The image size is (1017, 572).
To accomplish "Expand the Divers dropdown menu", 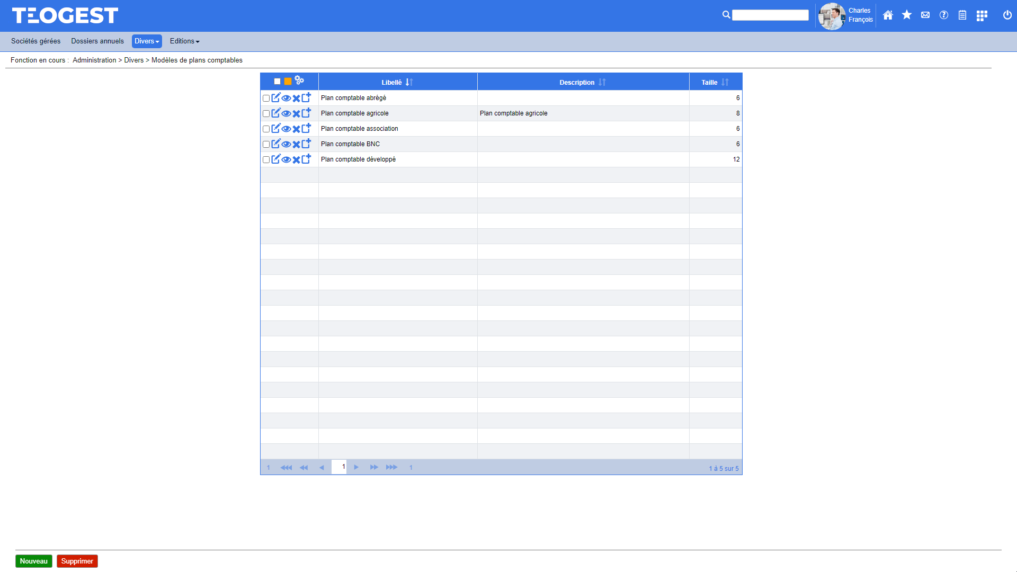I will (x=147, y=41).
